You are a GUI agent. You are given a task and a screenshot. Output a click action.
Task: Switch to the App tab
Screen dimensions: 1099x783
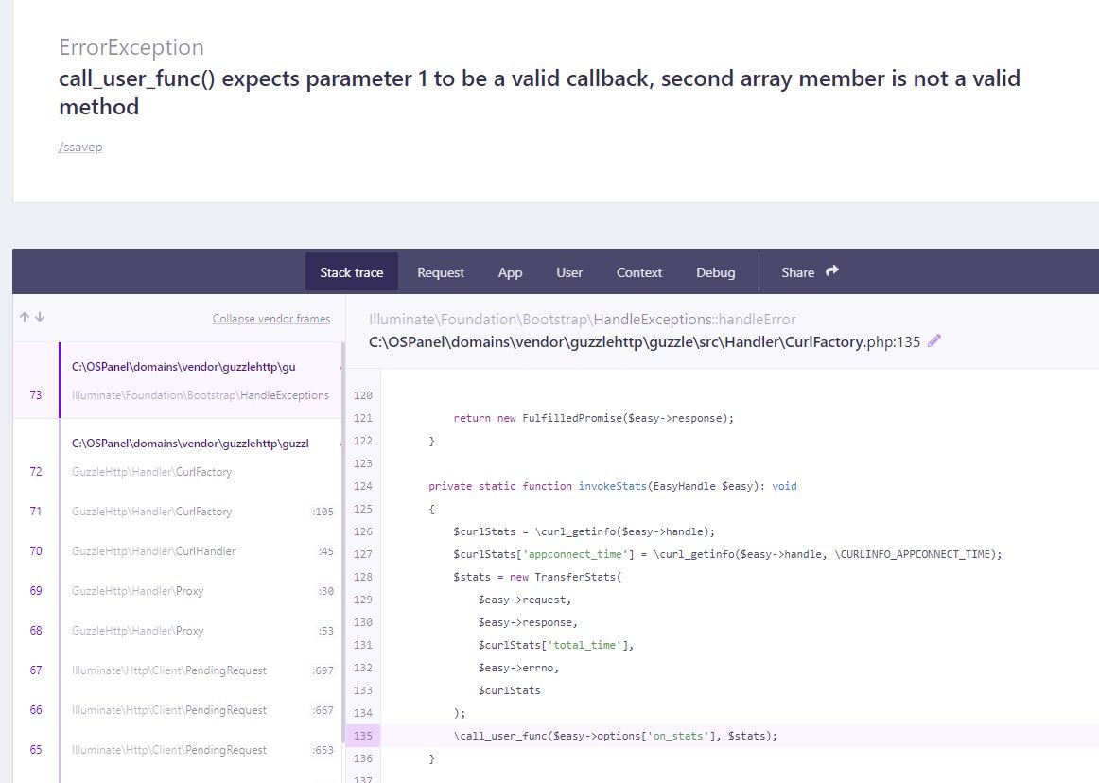[x=510, y=272]
